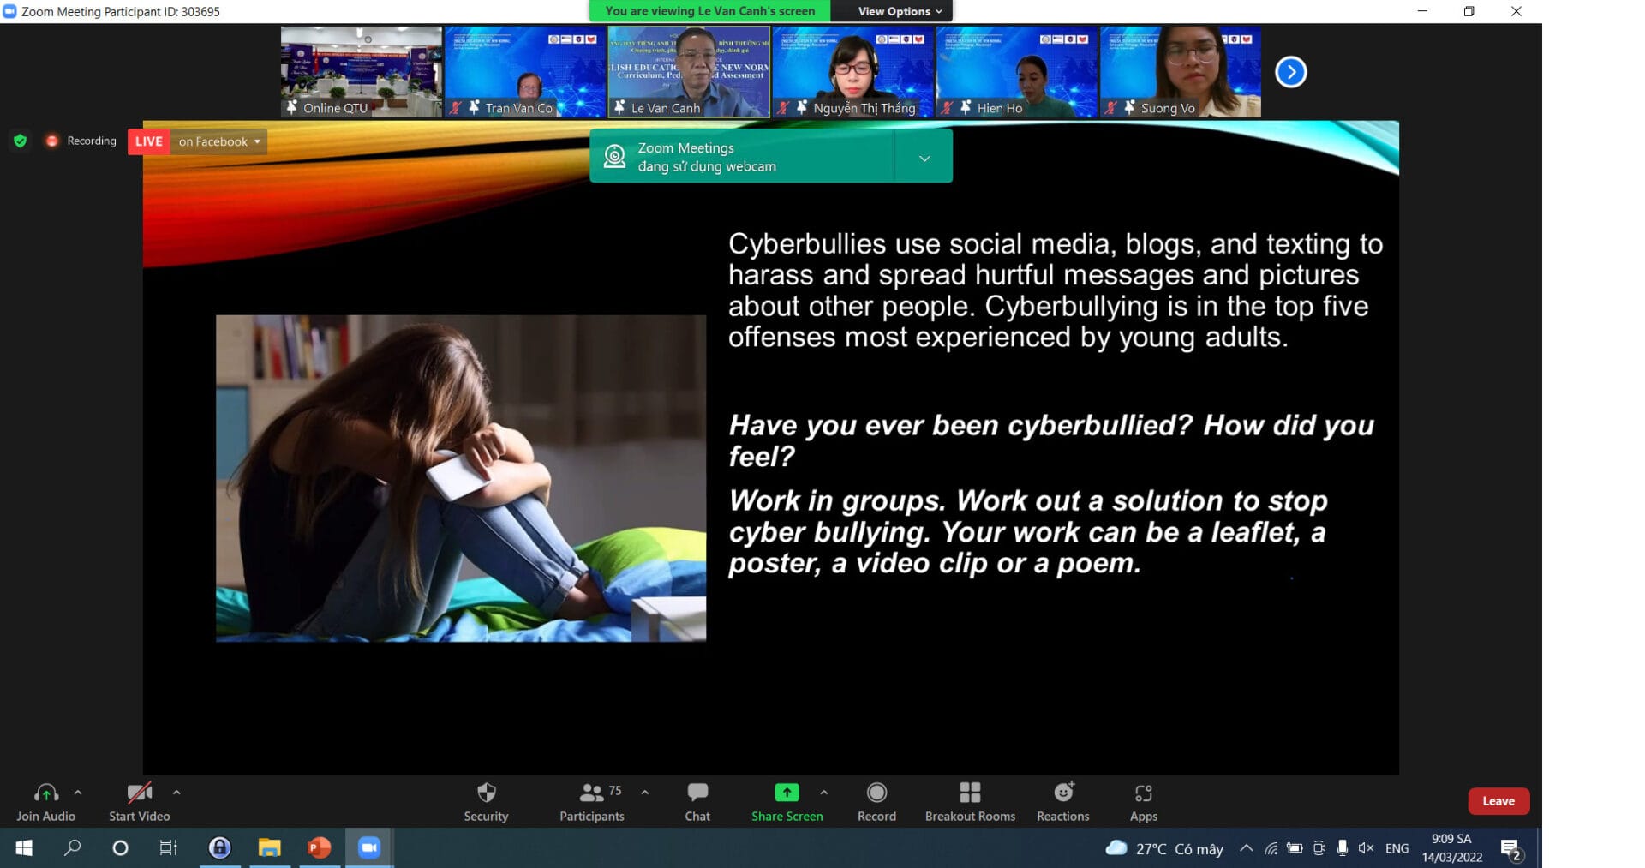1645x868 pixels.
Task: Click the red Recording indicator
Action: tap(51, 141)
